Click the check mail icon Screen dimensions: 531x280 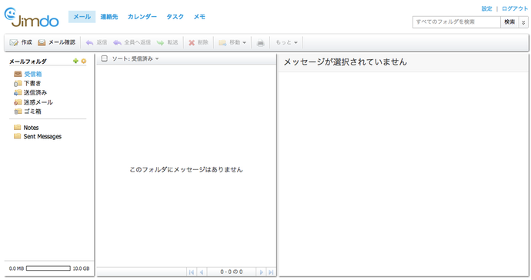42,42
